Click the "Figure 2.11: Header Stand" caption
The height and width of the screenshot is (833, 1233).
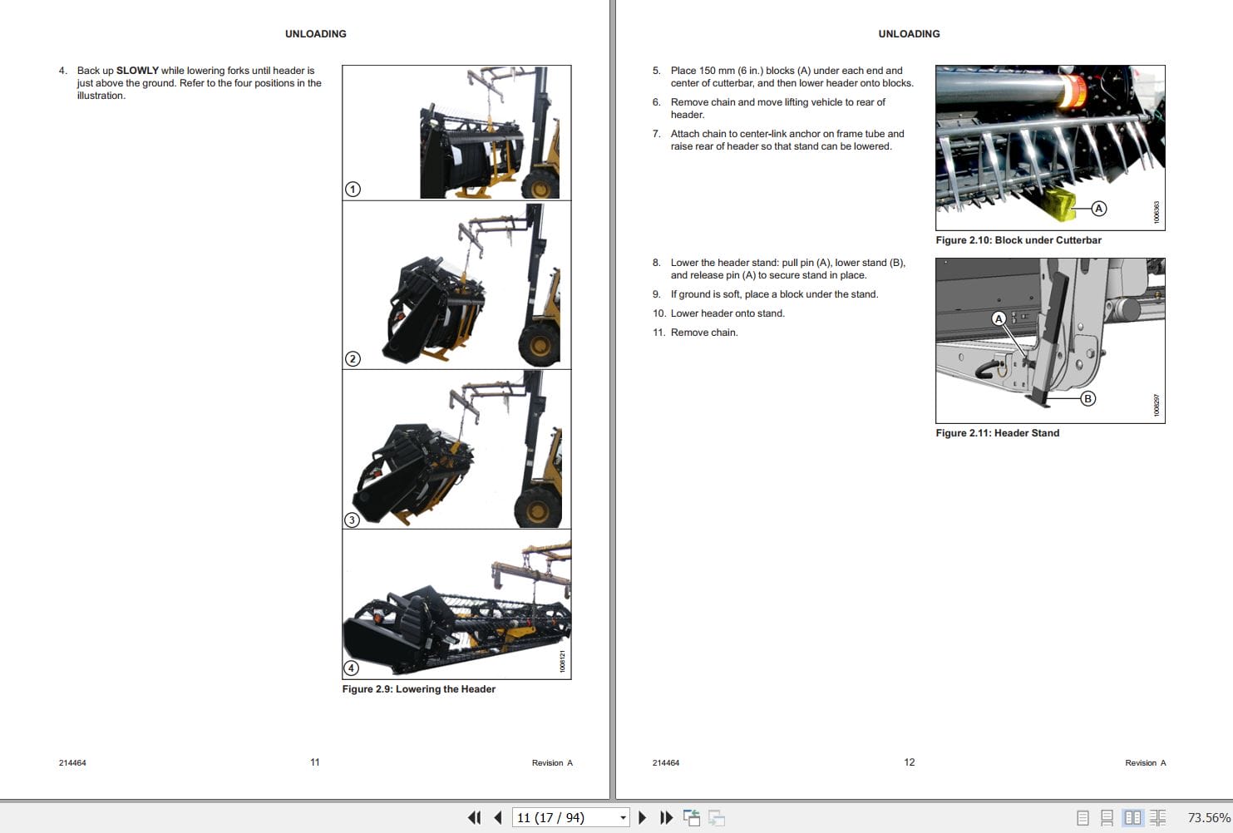[x=998, y=433]
